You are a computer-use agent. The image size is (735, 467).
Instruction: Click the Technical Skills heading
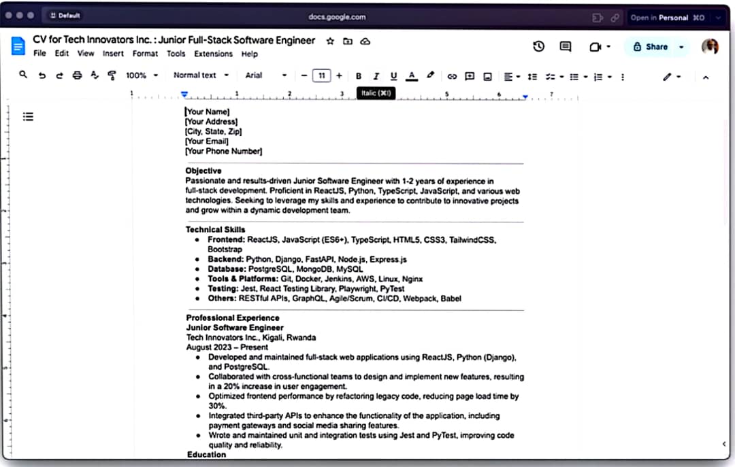[x=215, y=230]
